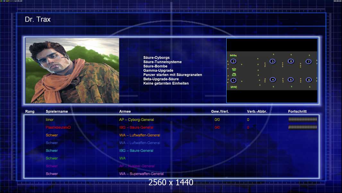Click 'AP – Cyborg-General' army entry
342x193 pixels.
(x=137, y=120)
